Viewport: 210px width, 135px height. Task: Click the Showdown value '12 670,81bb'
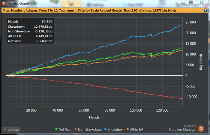point(43,26)
